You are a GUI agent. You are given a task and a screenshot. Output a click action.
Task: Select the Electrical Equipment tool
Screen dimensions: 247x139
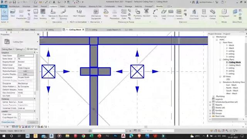(194, 14)
